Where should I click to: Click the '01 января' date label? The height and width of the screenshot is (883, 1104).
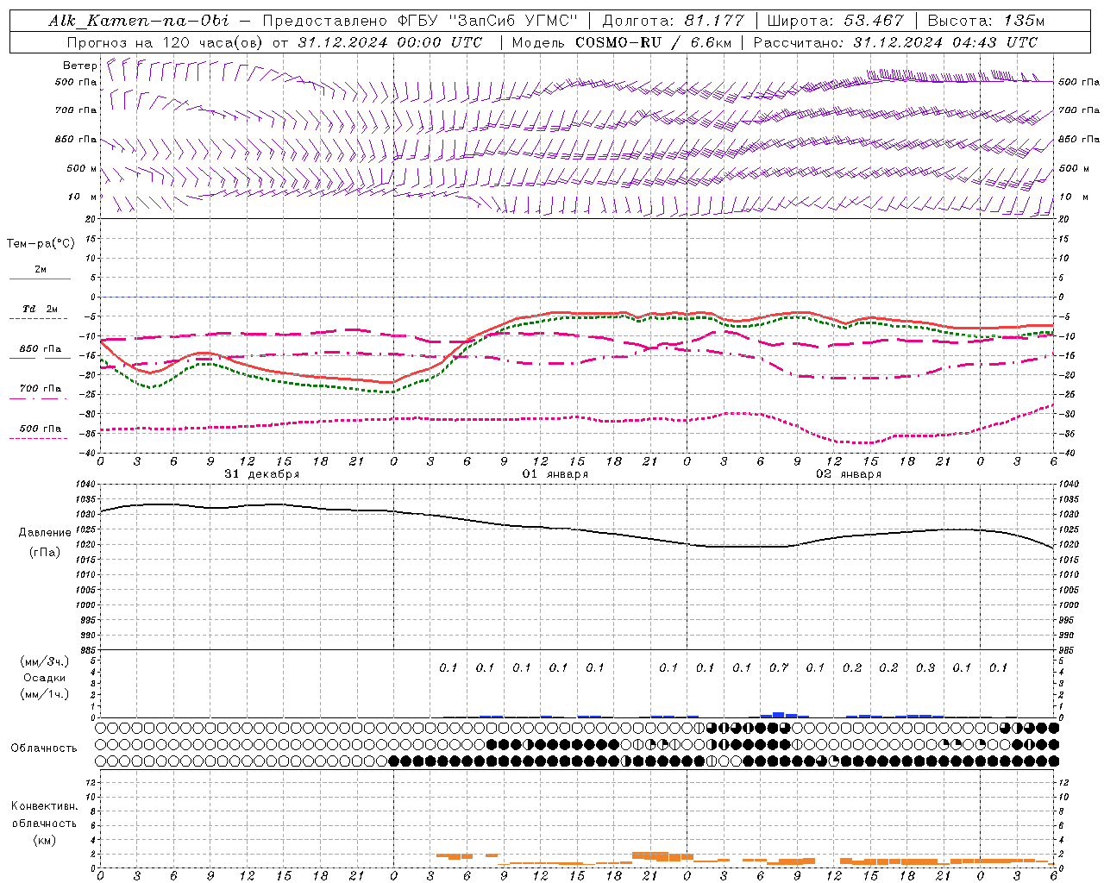click(x=555, y=474)
